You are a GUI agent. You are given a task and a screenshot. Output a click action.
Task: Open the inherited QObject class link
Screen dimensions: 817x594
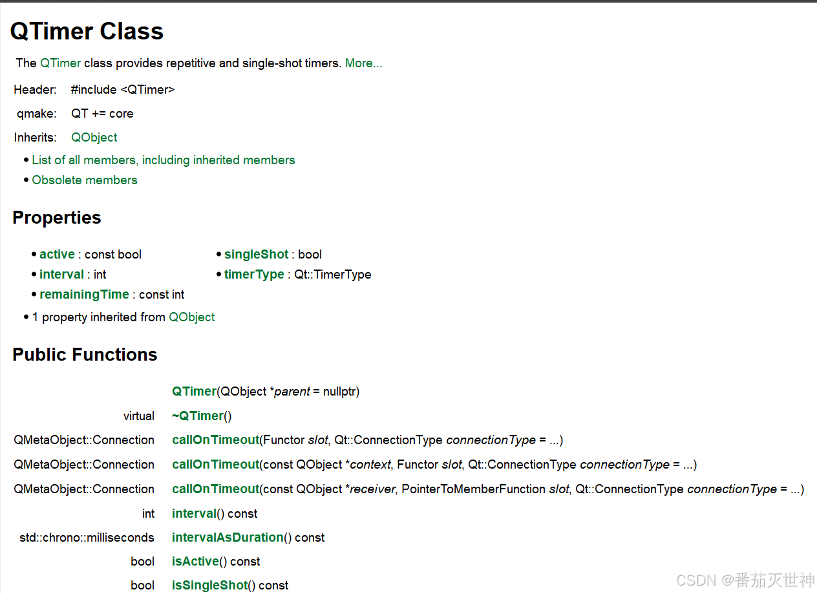click(94, 137)
